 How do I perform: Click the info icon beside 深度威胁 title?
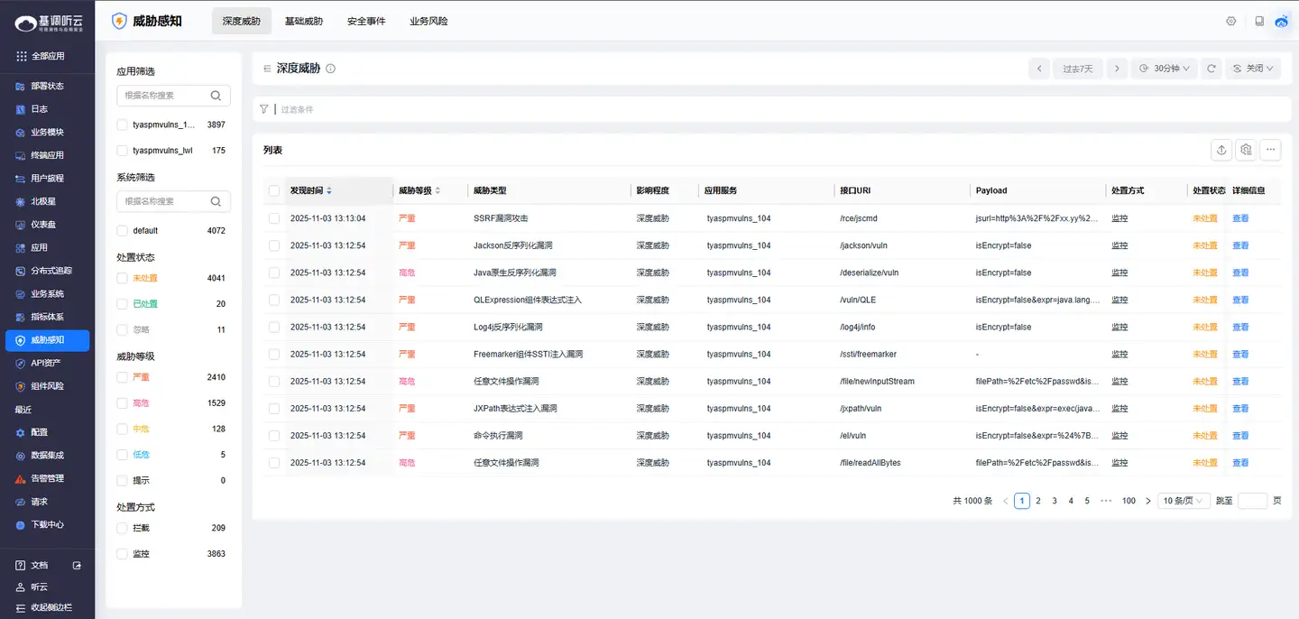point(330,69)
